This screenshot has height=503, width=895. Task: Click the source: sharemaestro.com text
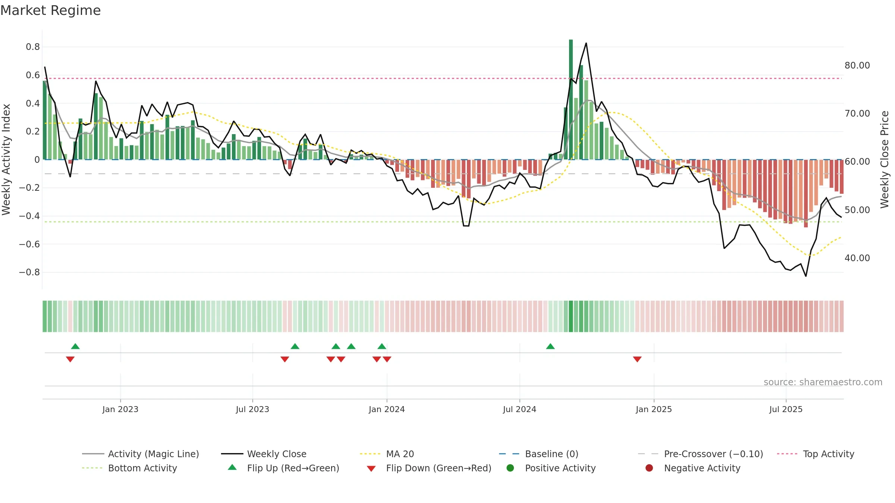pos(823,382)
